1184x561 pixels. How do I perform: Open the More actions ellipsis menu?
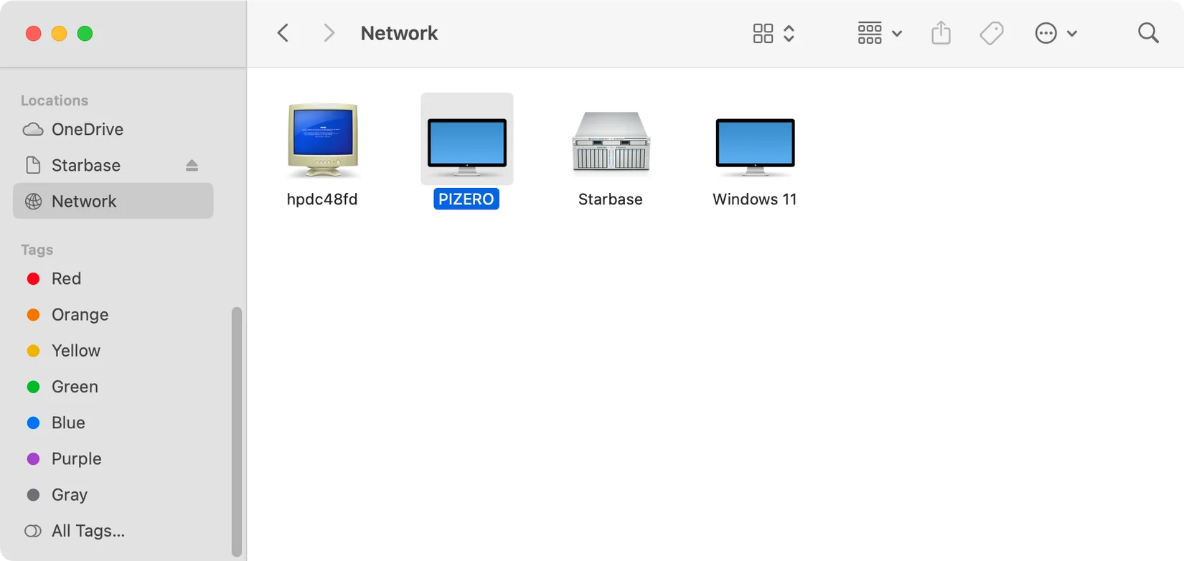coord(1055,33)
